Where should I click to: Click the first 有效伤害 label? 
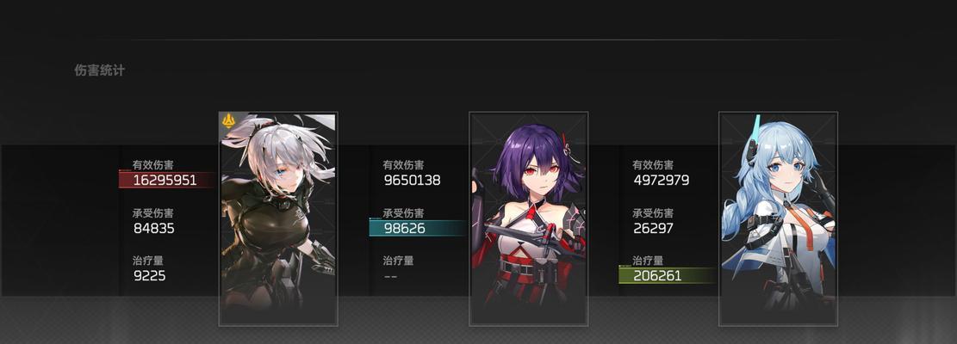pos(153,165)
